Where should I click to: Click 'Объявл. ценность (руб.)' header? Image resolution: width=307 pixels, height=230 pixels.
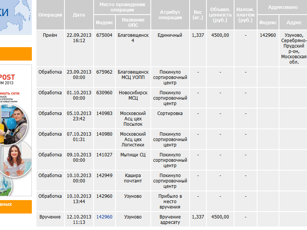[220, 15]
